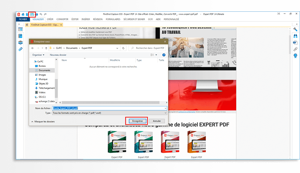Click the Print icon in quick access toolbar
The width and height of the screenshot is (300, 173).
click(37, 14)
